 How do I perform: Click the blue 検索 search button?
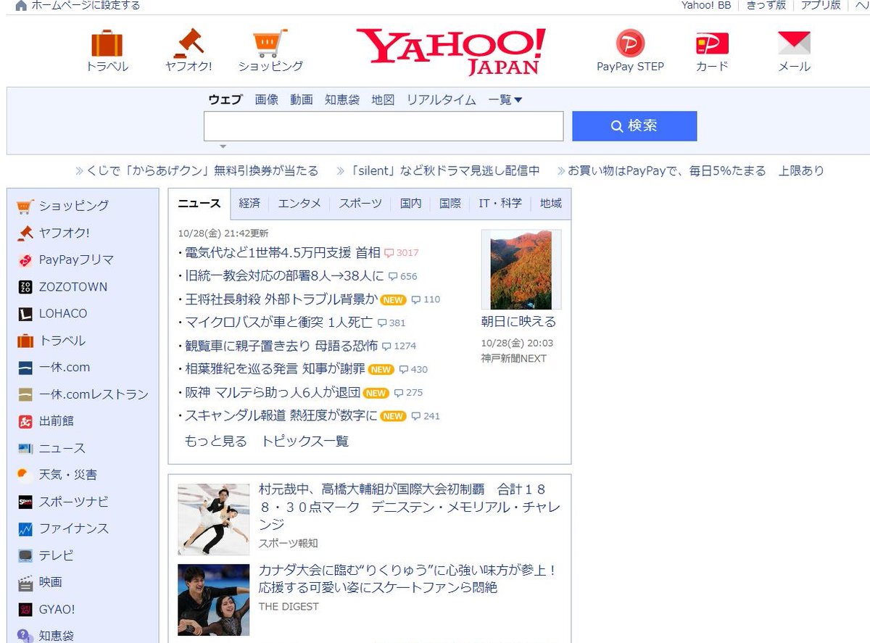634,126
